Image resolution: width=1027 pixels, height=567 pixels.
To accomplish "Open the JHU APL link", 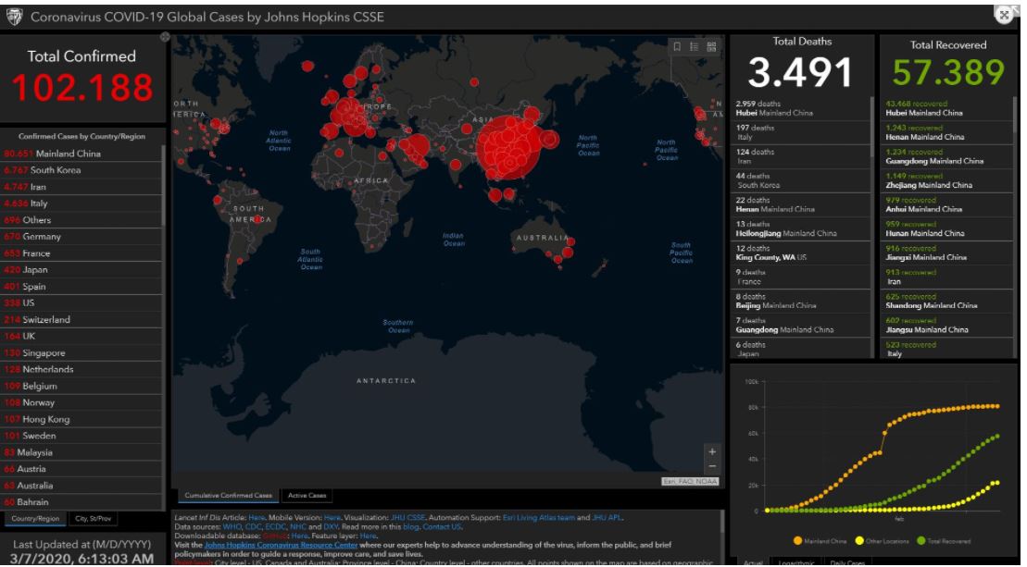I will pyautogui.click(x=607, y=517).
